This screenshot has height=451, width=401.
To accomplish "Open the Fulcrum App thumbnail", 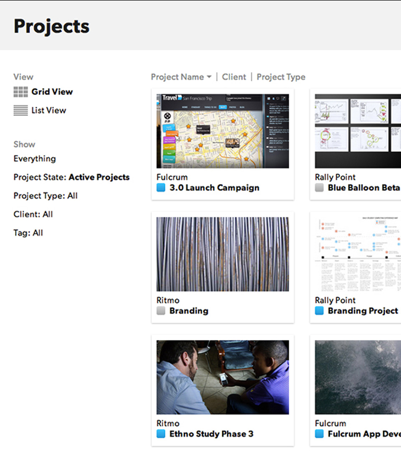I will [x=358, y=378].
